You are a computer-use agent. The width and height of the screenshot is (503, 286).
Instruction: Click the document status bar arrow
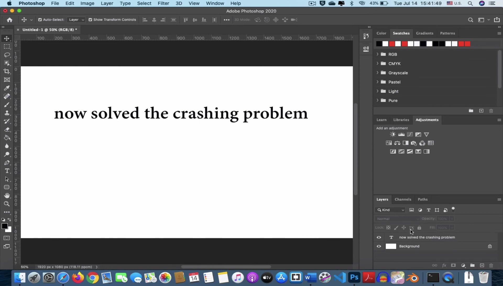click(97, 267)
